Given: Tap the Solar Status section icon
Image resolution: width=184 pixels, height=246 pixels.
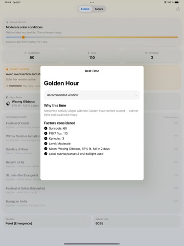Looking at the screenshot, I should tap(7, 22).
